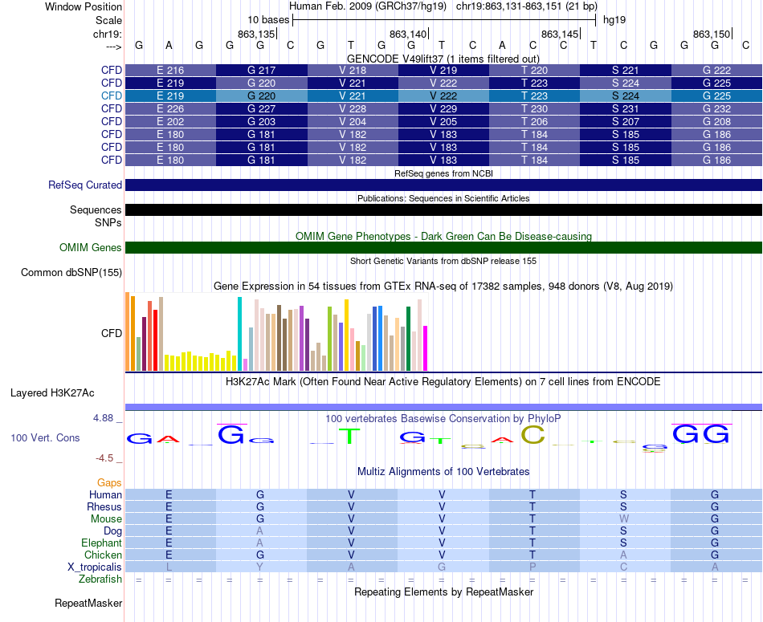
Task: Click the Elephant species label
Action: coord(101,543)
